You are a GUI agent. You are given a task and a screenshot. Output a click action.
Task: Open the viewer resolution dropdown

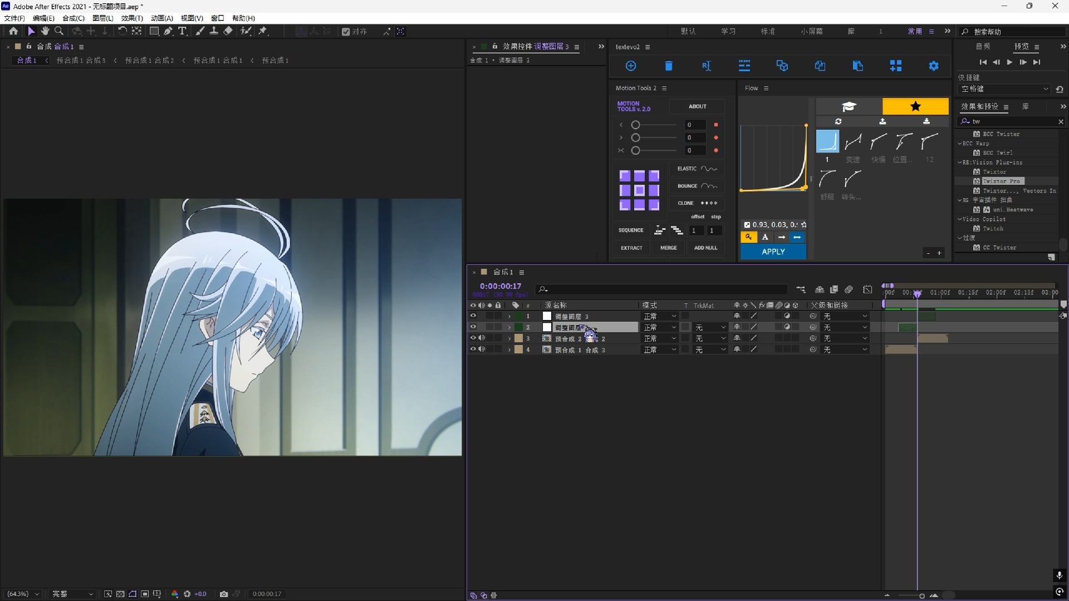point(72,594)
